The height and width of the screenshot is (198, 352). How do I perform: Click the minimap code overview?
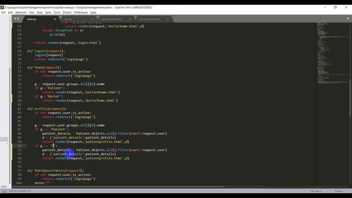(x=333, y=53)
